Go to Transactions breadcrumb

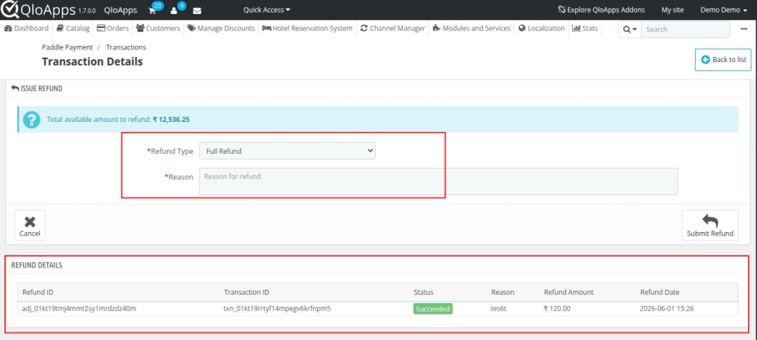[126, 47]
